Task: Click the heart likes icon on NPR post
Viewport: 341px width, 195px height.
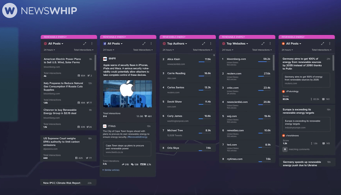Action: click(146, 116)
